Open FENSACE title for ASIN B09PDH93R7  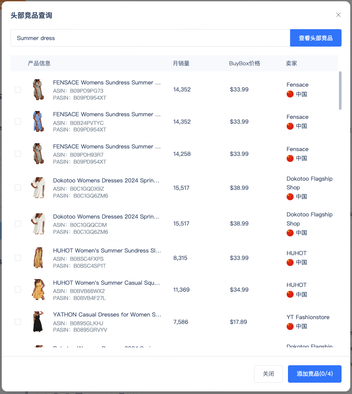[x=107, y=146]
